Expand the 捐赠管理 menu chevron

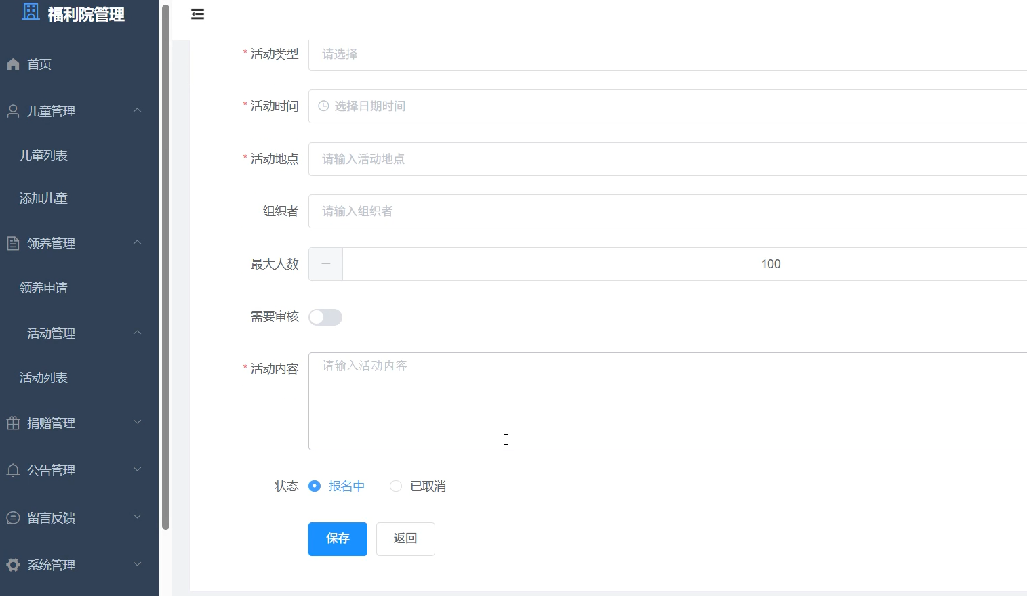(x=137, y=422)
